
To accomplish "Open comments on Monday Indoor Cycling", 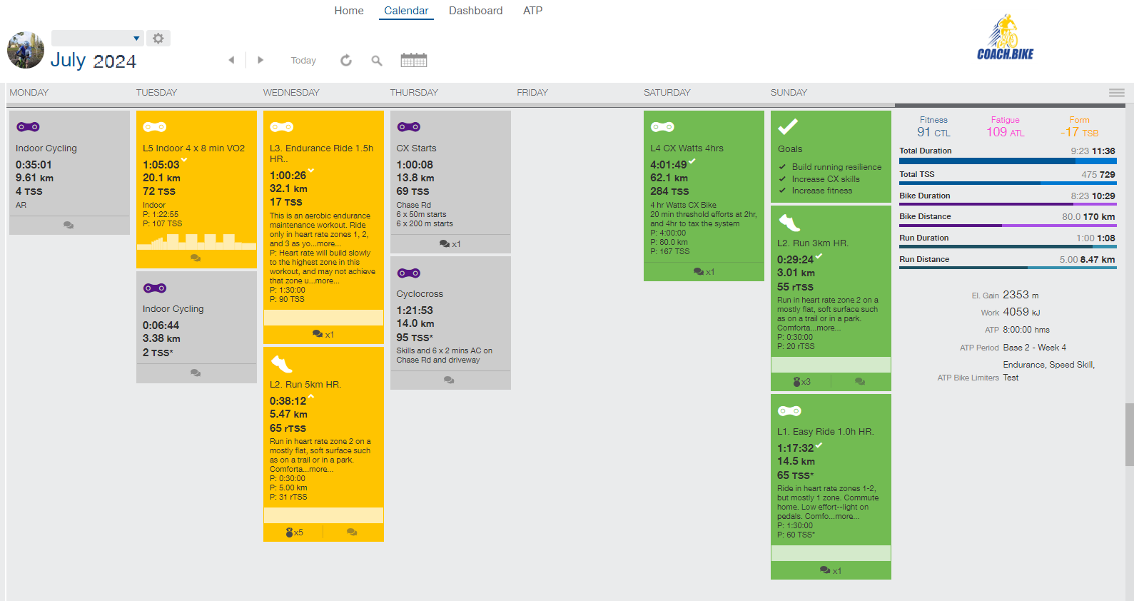I will [x=69, y=226].
